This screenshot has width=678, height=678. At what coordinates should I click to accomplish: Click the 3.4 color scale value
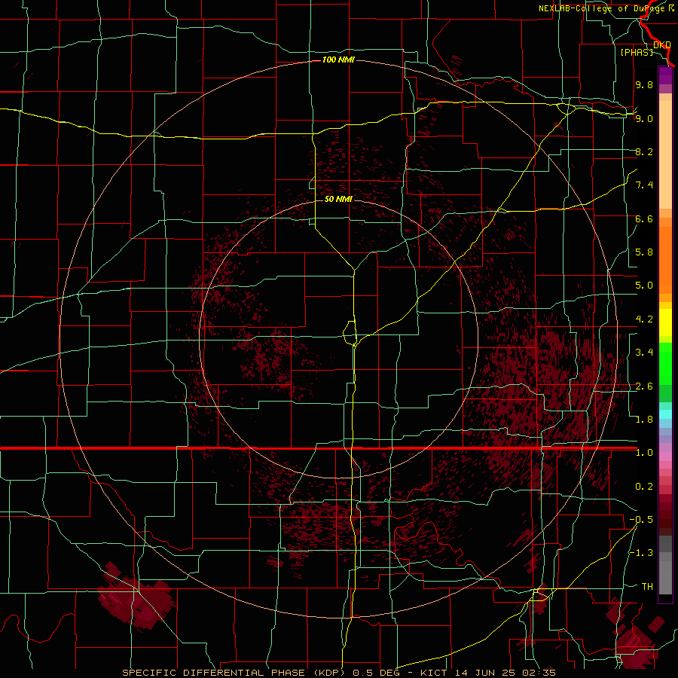click(x=644, y=353)
